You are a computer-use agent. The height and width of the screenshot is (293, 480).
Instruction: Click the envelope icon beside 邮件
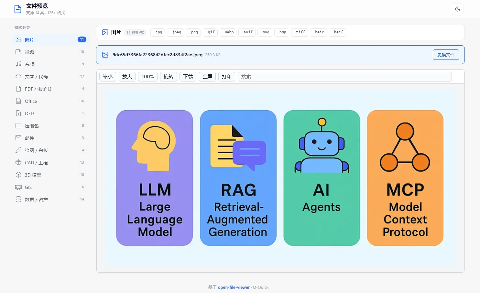[x=18, y=138]
